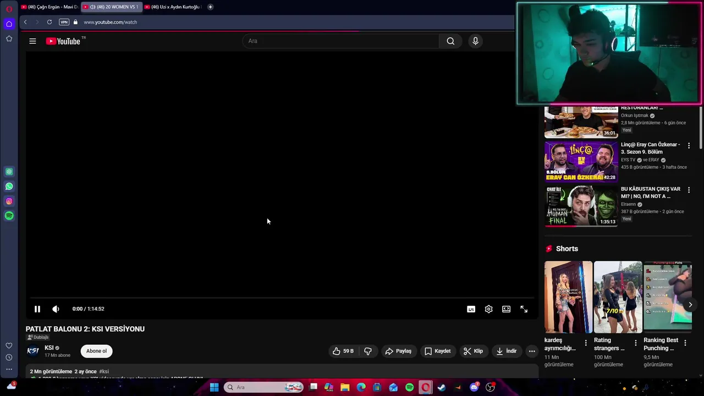Open the video player settings gear

click(x=488, y=309)
